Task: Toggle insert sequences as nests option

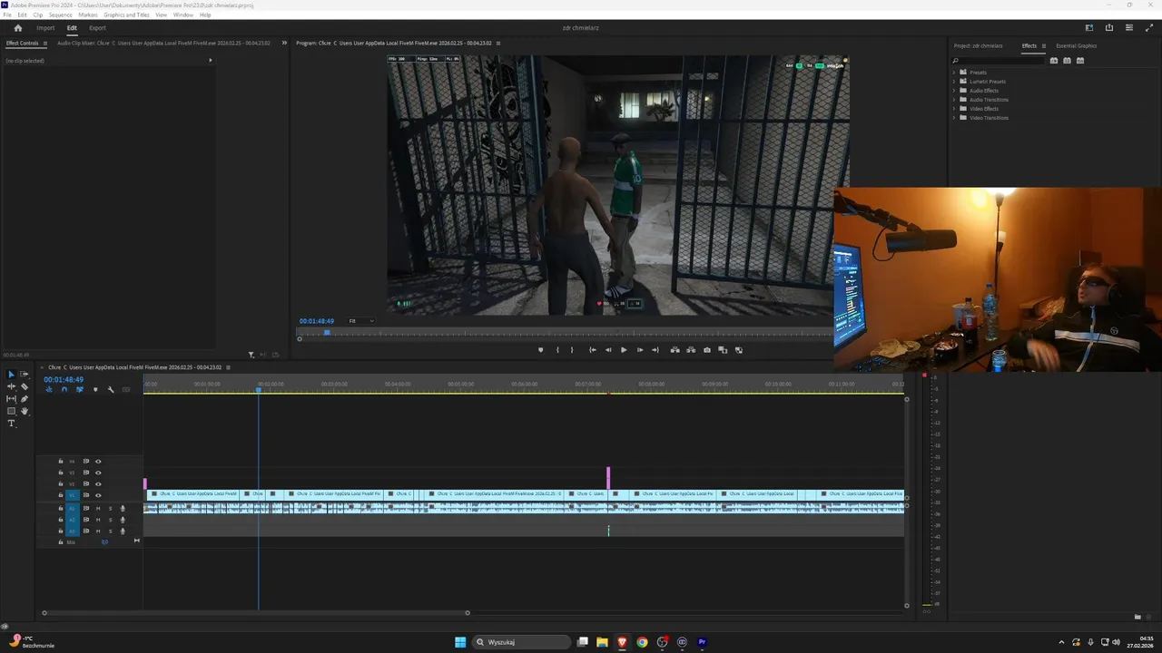Action: [x=49, y=390]
